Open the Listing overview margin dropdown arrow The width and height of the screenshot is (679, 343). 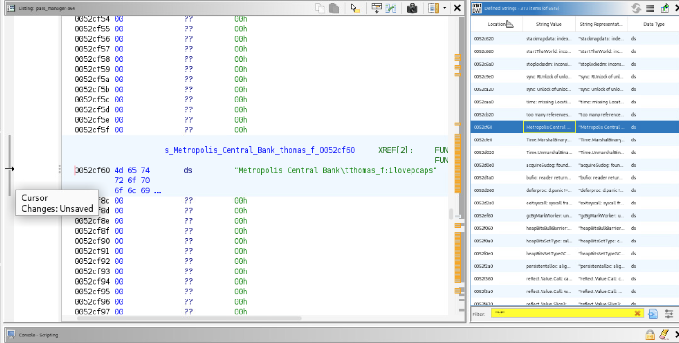pyautogui.click(x=444, y=8)
